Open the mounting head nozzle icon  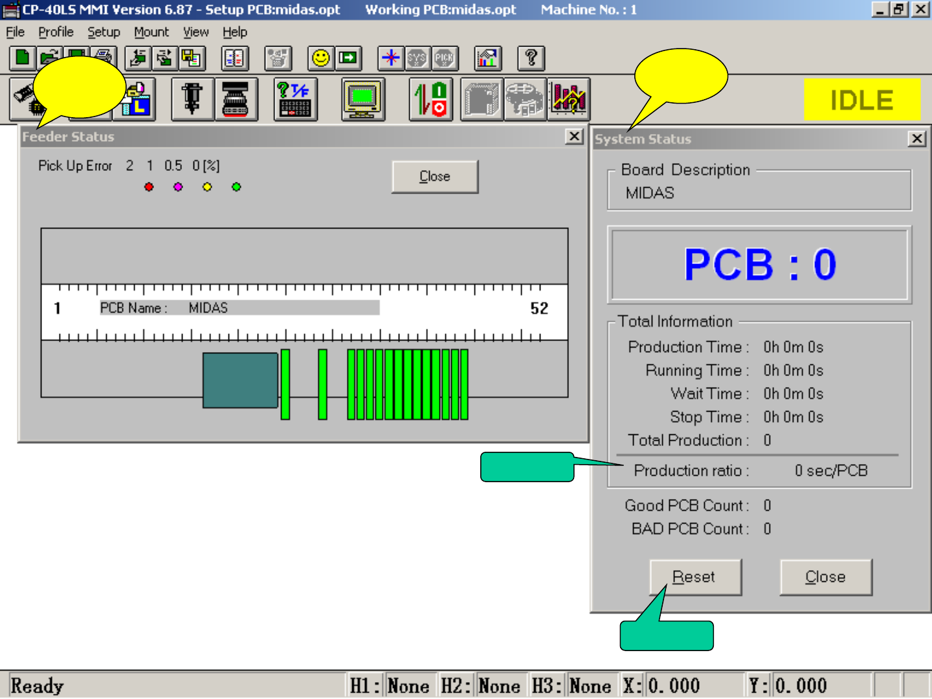coord(192,99)
